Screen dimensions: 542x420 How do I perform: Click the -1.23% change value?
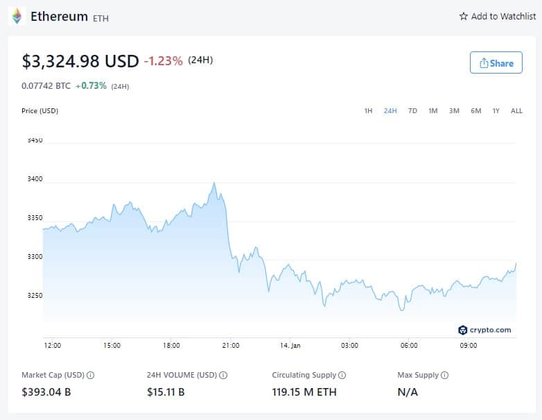(x=163, y=61)
